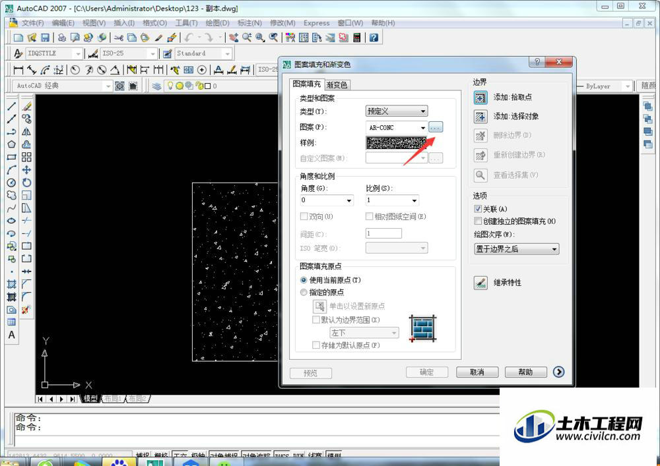Select the Multiline Text A tool
Screen dimensions: 660x466
(x=11, y=335)
